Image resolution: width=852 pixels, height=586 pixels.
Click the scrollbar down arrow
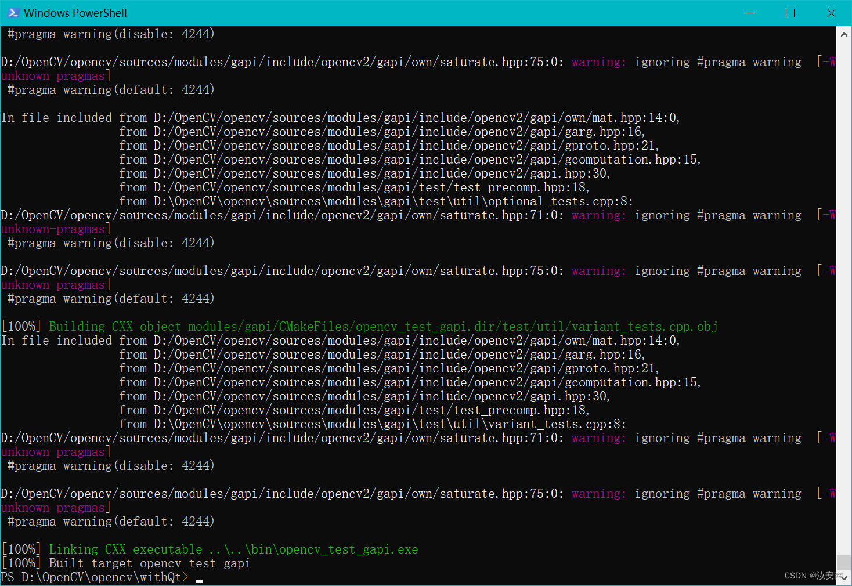844,577
